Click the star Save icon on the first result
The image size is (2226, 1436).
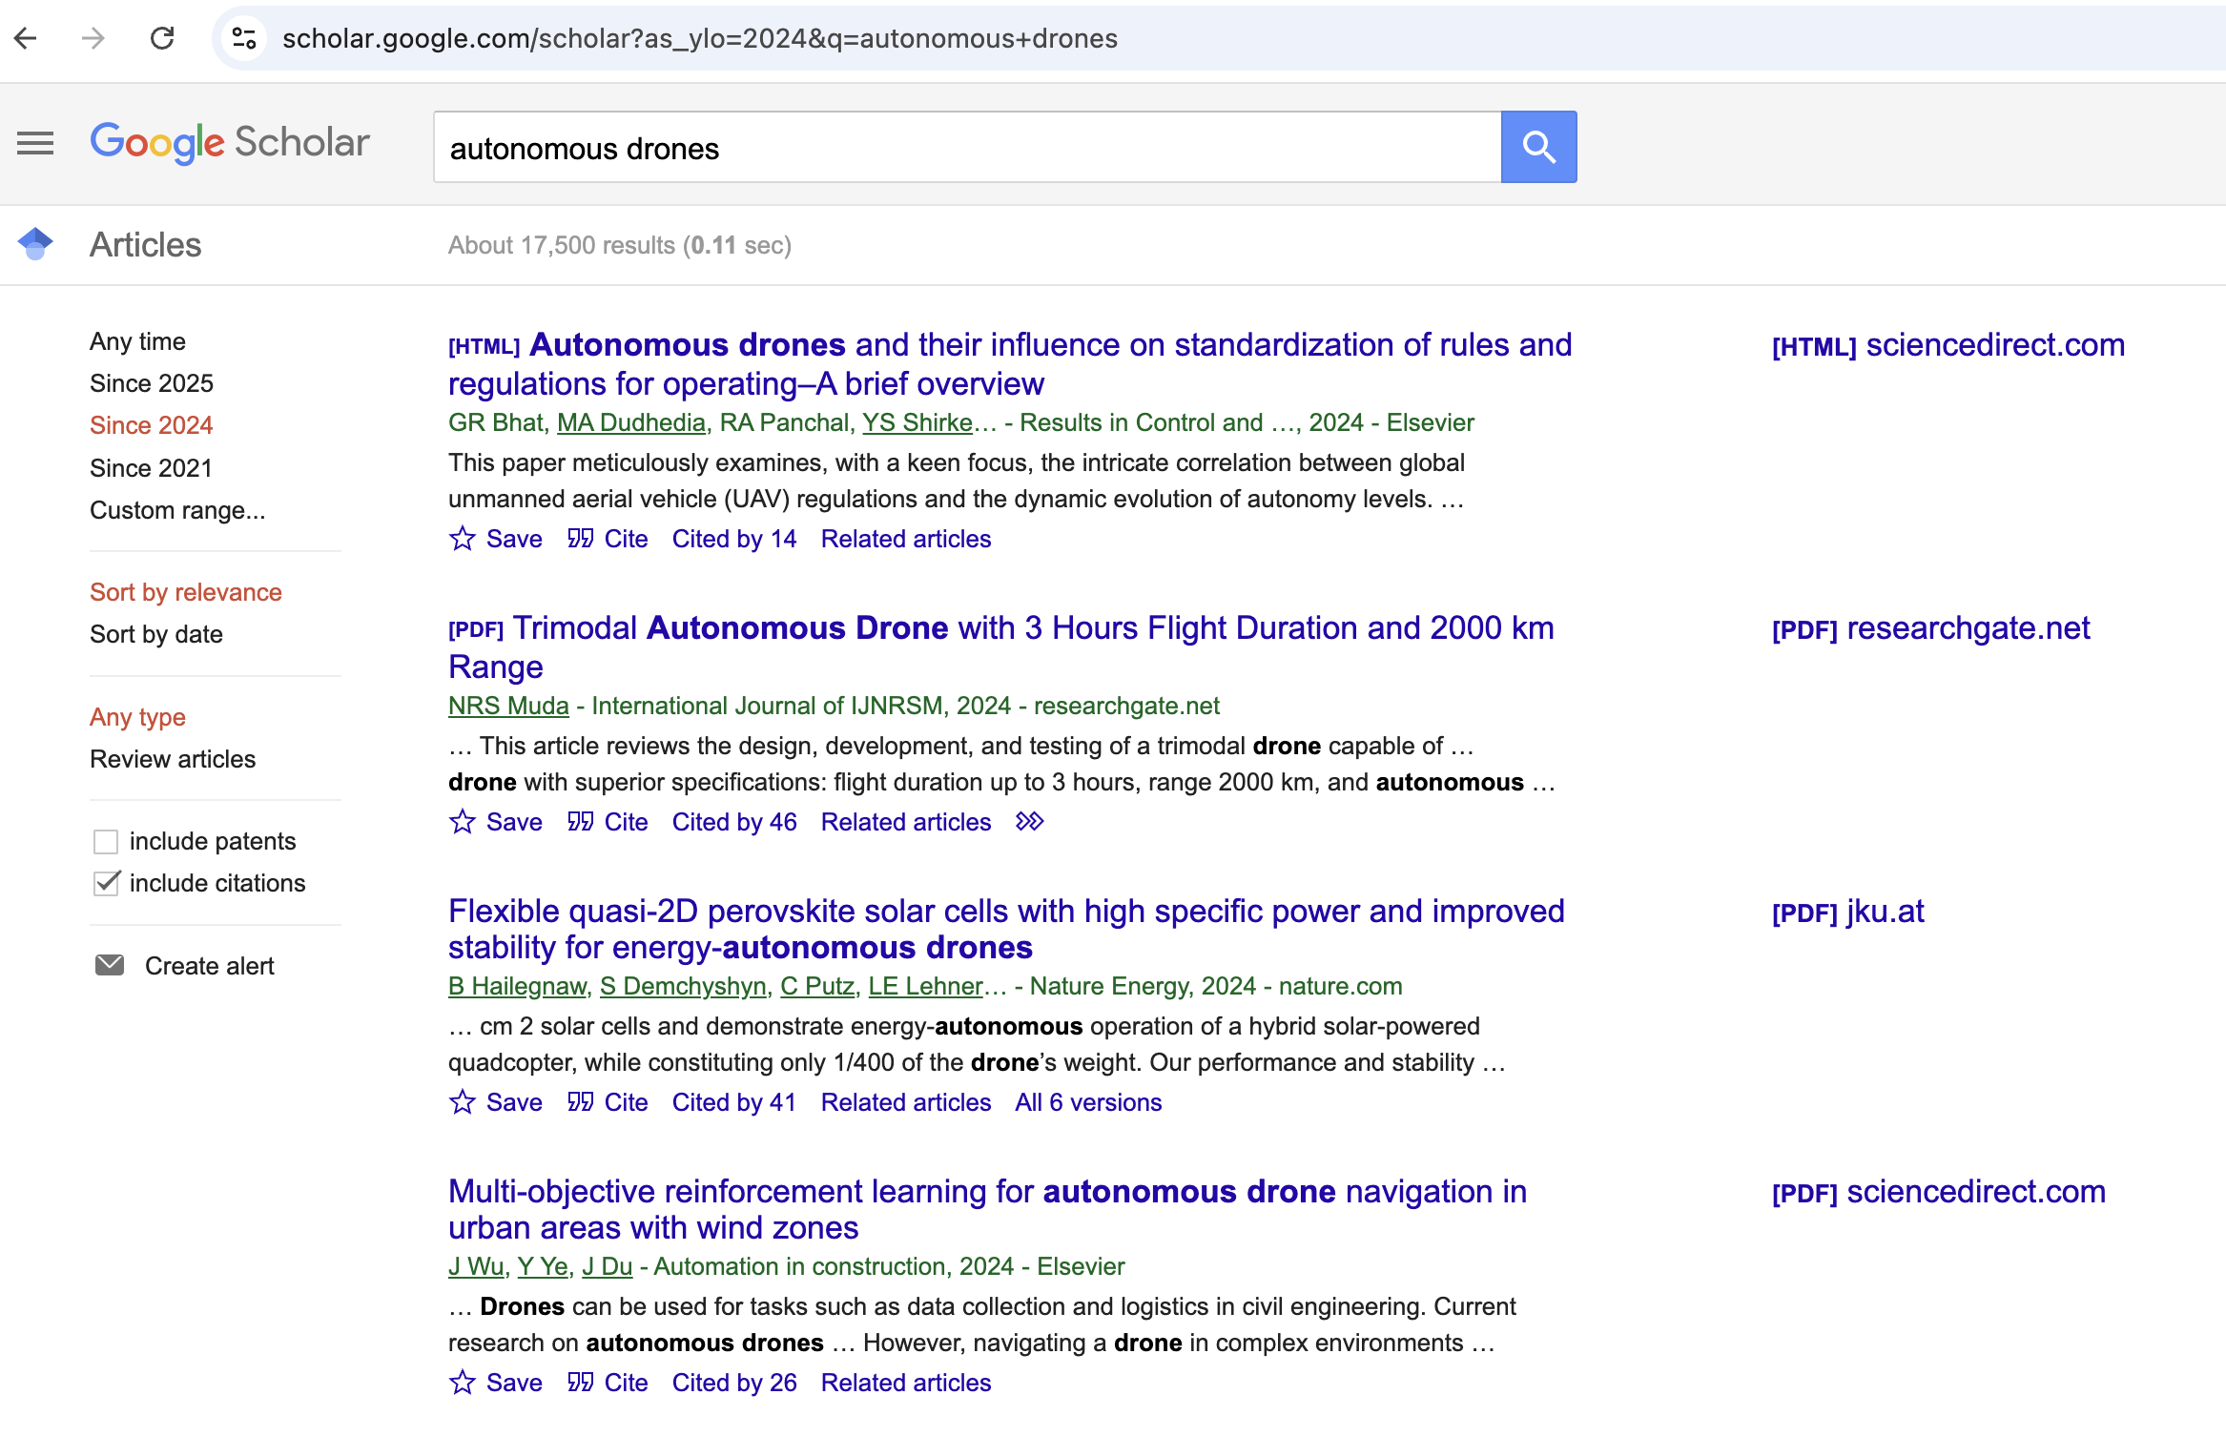(x=463, y=539)
